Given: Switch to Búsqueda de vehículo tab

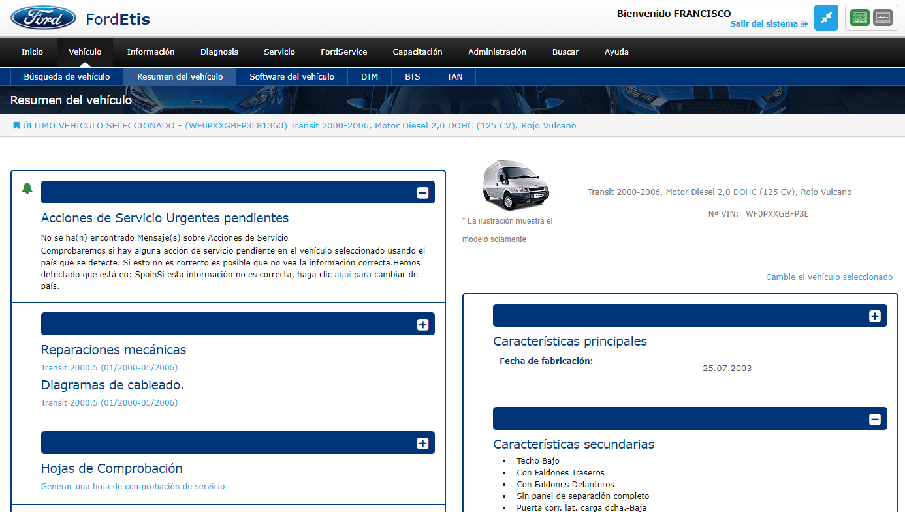Looking at the screenshot, I should click(x=67, y=76).
